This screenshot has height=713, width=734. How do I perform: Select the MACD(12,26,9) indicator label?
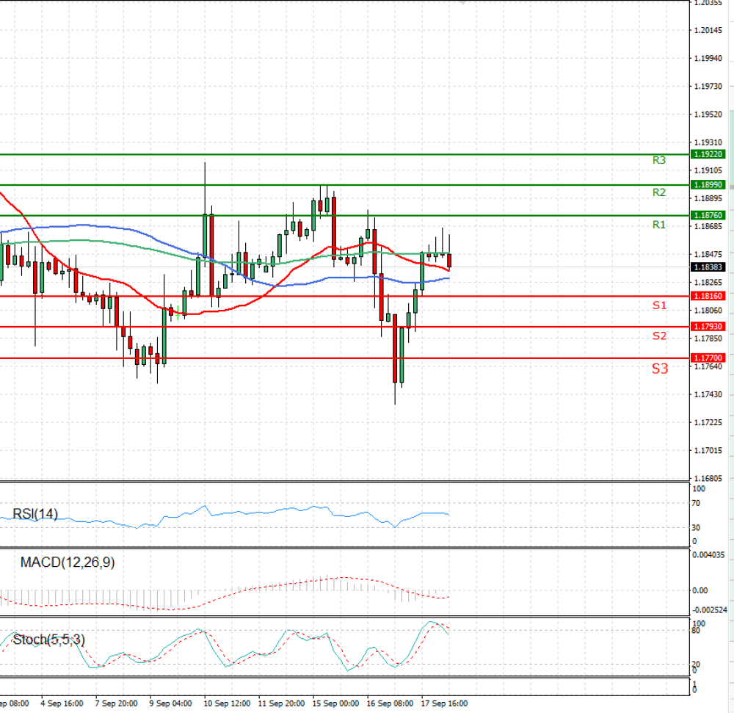pos(68,562)
